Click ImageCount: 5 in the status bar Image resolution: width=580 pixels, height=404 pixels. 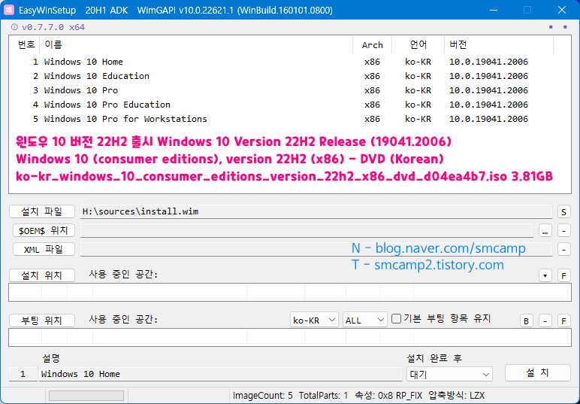point(263,396)
